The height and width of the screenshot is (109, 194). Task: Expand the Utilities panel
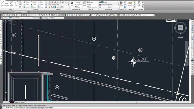pos(131,9)
